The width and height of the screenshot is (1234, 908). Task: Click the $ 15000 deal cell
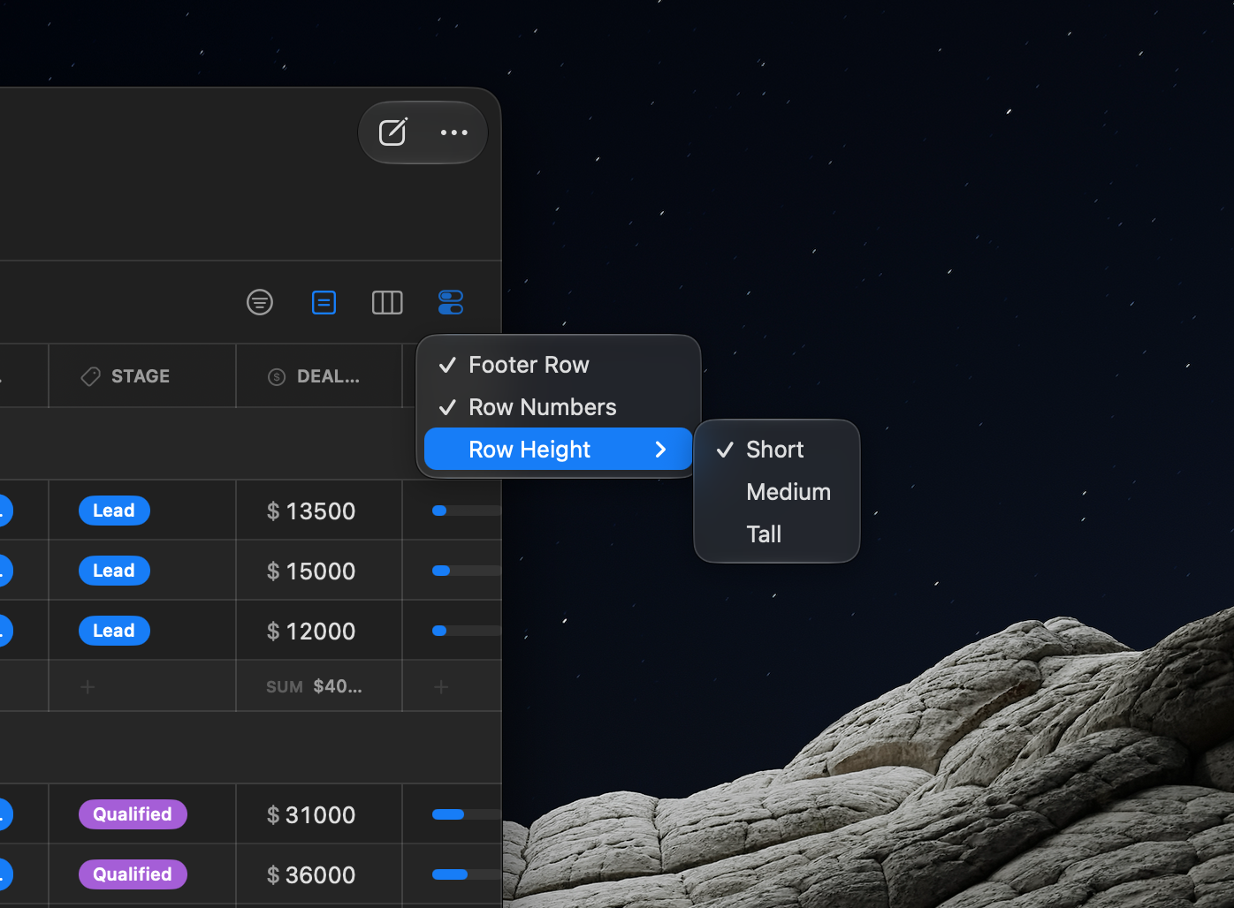(319, 571)
